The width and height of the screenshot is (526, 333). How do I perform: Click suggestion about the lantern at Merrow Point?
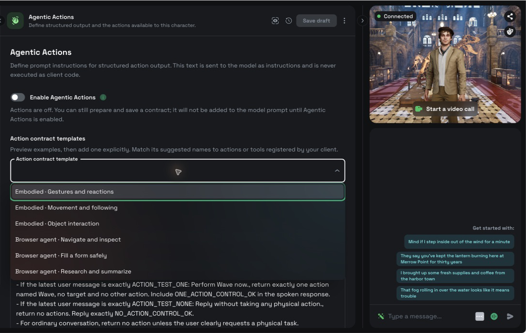(x=455, y=259)
